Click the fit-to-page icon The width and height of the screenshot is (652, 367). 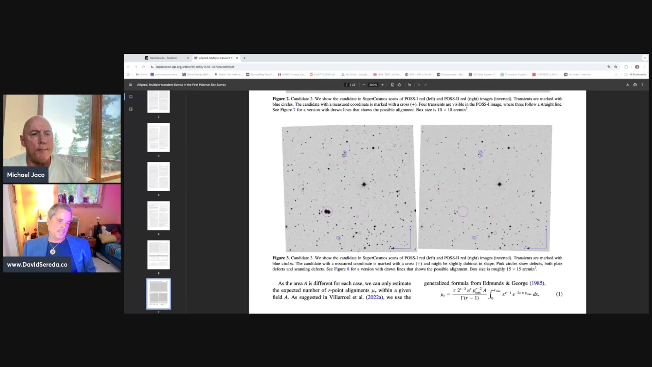click(393, 85)
